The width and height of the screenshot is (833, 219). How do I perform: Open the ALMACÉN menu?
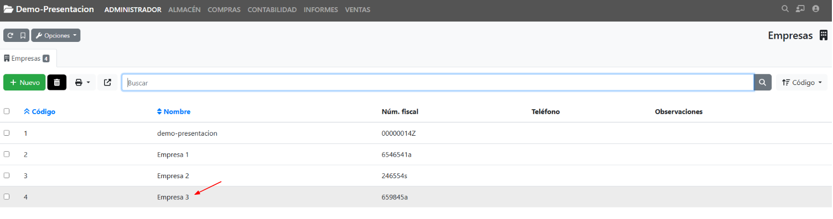click(184, 10)
